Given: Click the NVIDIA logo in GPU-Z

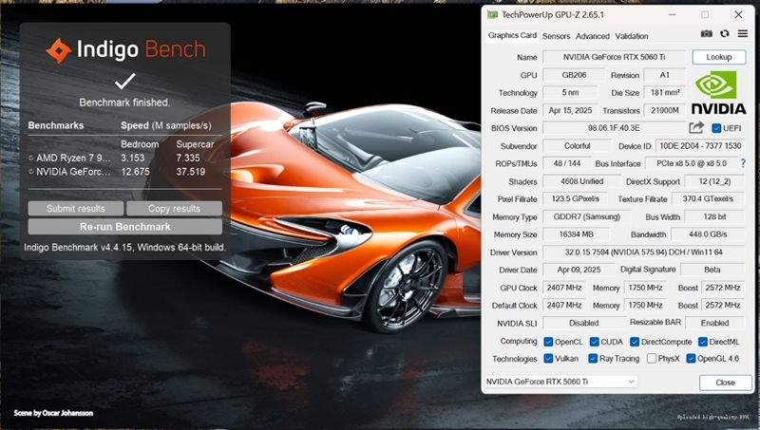Looking at the screenshot, I should click(x=719, y=93).
